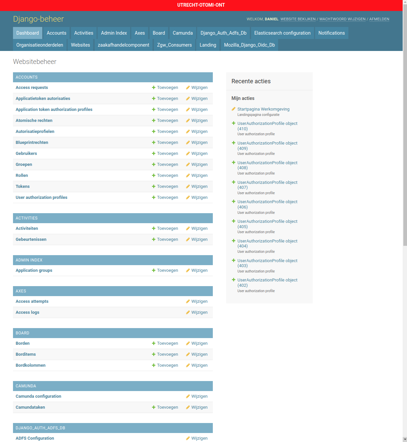The width and height of the screenshot is (407, 442).
Task: Open the Atomische rechten link
Action: pyautogui.click(x=34, y=121)
